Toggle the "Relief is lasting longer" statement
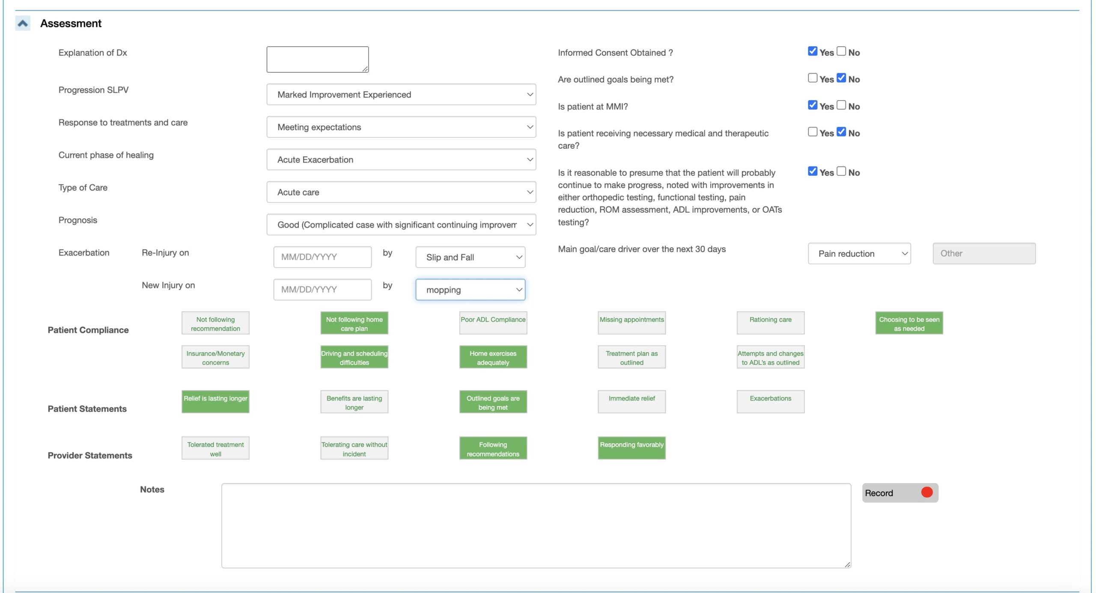 tap(215, 401)
